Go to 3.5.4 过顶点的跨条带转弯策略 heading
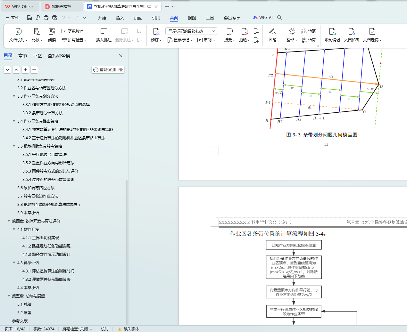407x332 pixels. 48,179
